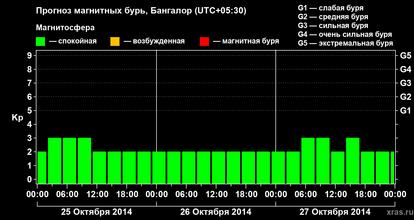Viewport: 414px width, 220px height.
Task: Click the green calm magnetosphere legend swatch
Action: 41,42
